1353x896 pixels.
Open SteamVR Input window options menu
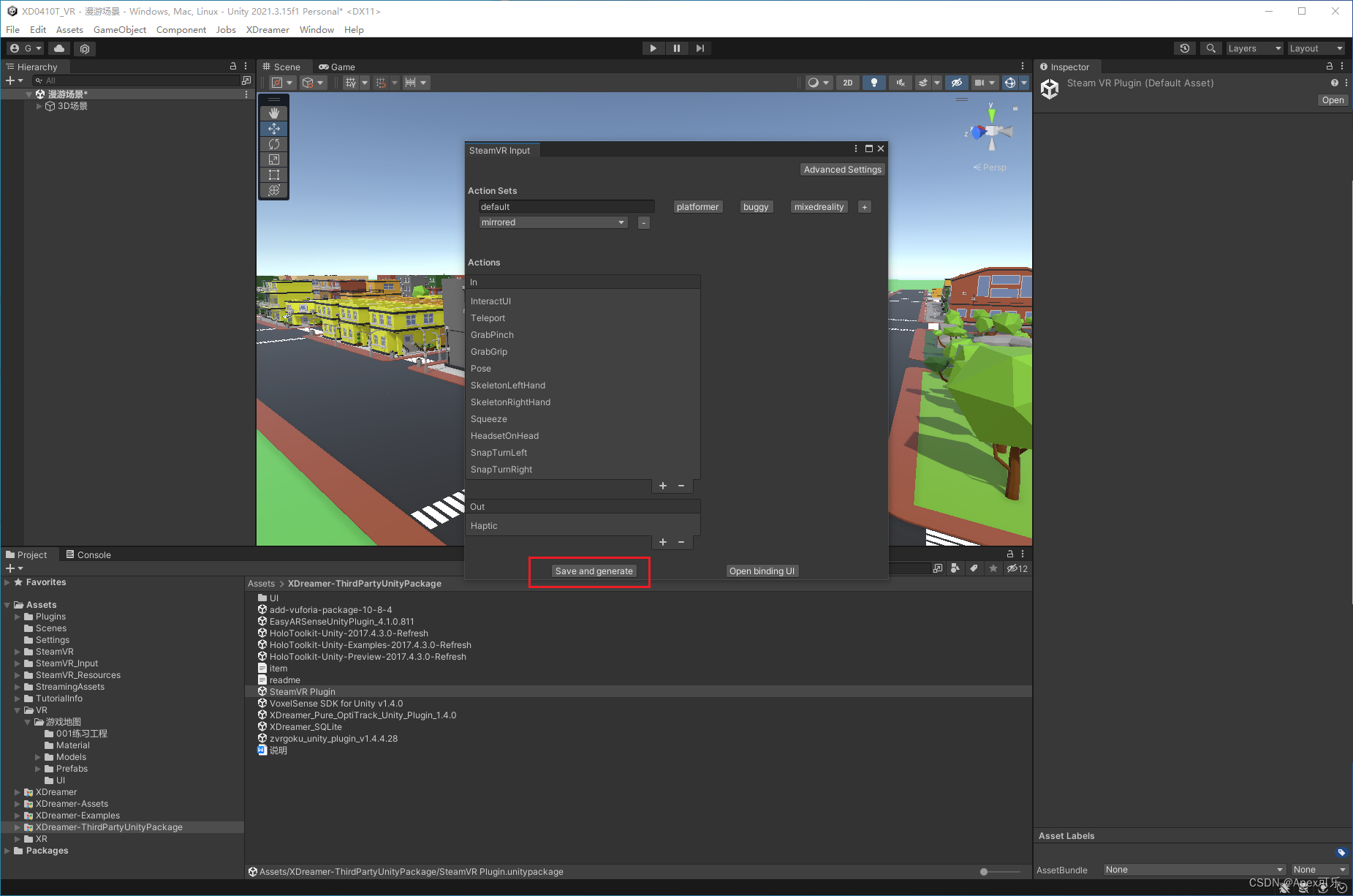pyautogui.click(x=856, y=148)
